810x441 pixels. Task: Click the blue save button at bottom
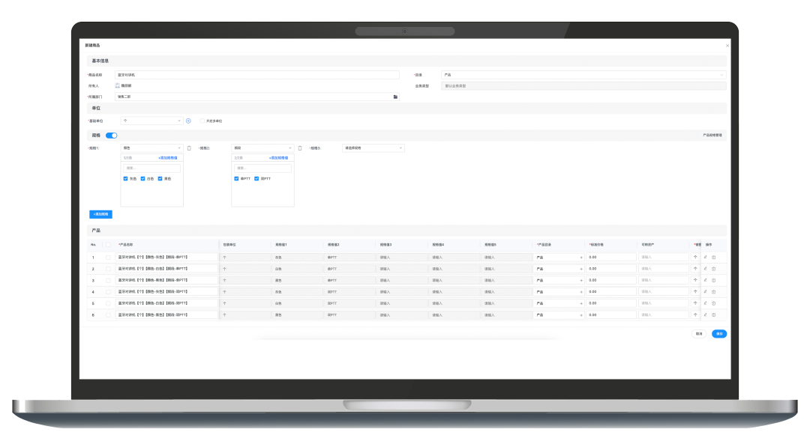tap(718, 334)
